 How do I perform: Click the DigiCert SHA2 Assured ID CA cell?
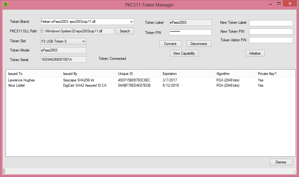click(x=85, y=85)
